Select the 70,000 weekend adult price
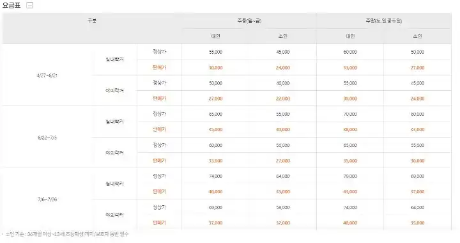 [350, 114]
